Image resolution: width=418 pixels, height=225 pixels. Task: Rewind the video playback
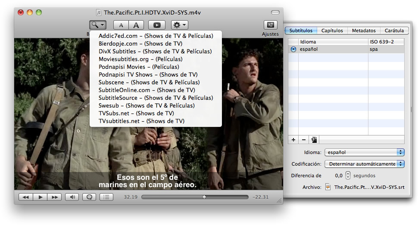point(25,197)
